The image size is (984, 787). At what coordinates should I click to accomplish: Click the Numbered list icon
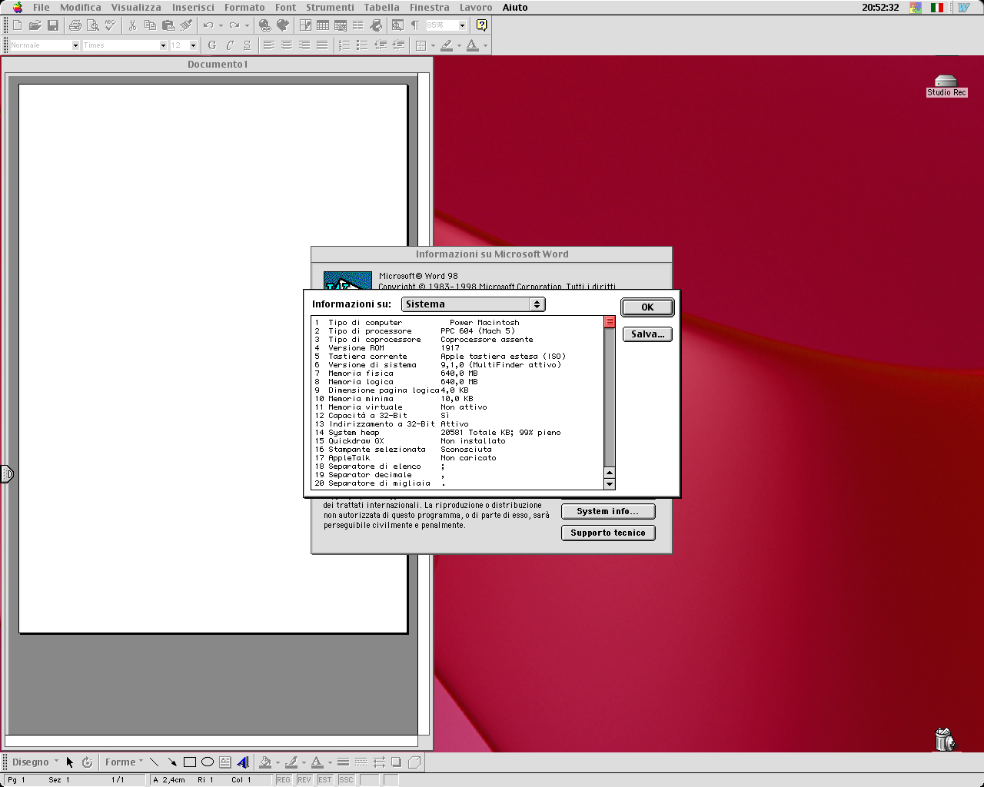[344, 45]
